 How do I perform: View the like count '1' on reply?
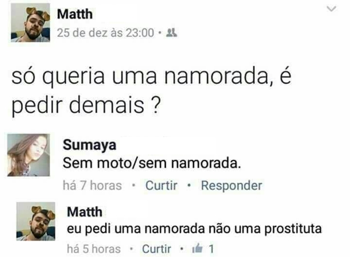coord(211,249)
